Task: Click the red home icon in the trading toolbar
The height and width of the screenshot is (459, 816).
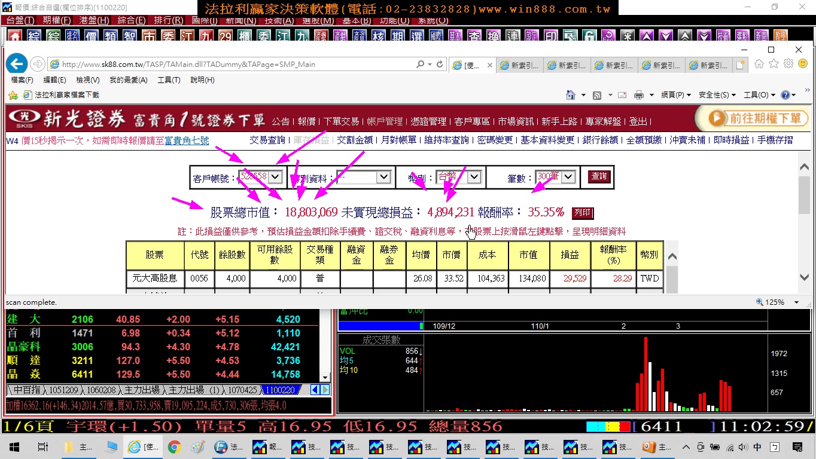Action: point(14,36)
